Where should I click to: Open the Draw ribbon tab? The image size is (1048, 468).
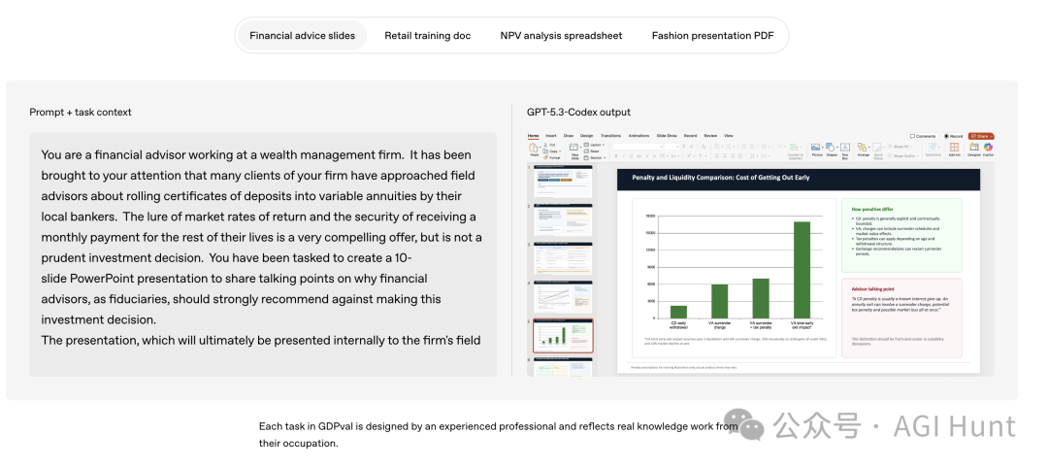(568, 136)
